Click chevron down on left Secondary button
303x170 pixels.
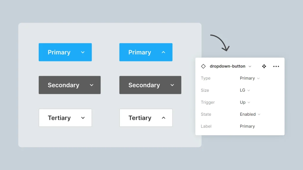click(92, 85)
